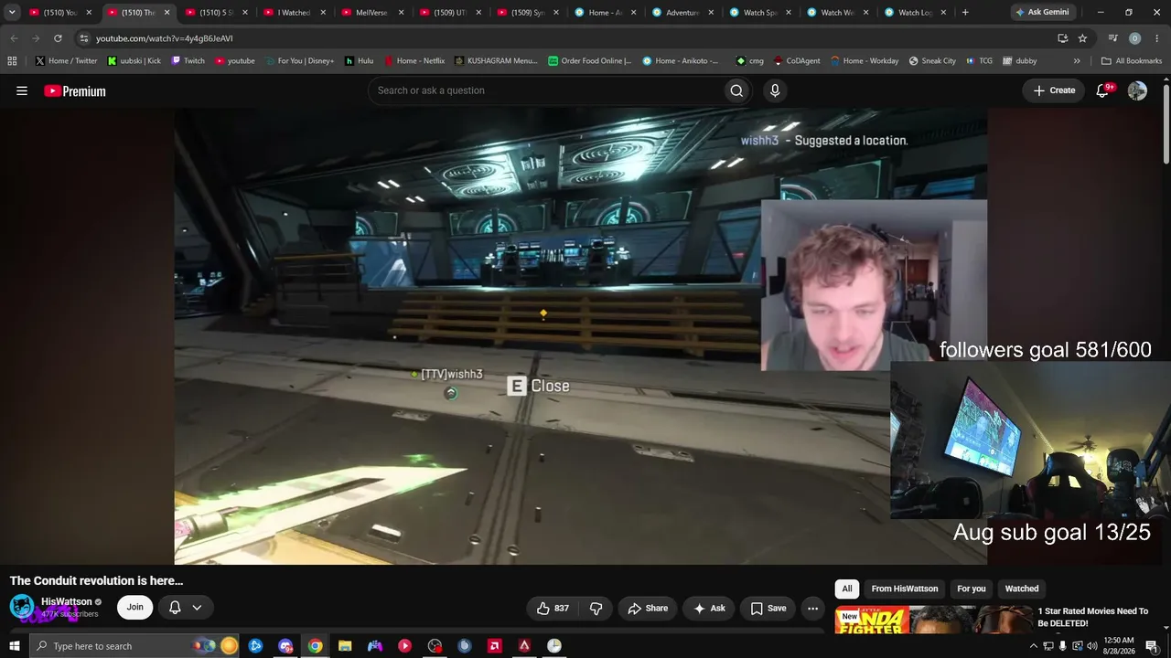This screenshot has height=658, width=1171.
Task: Open the AMD software taskbar icon
Action: pyautogui.click(x=495, y=646)
